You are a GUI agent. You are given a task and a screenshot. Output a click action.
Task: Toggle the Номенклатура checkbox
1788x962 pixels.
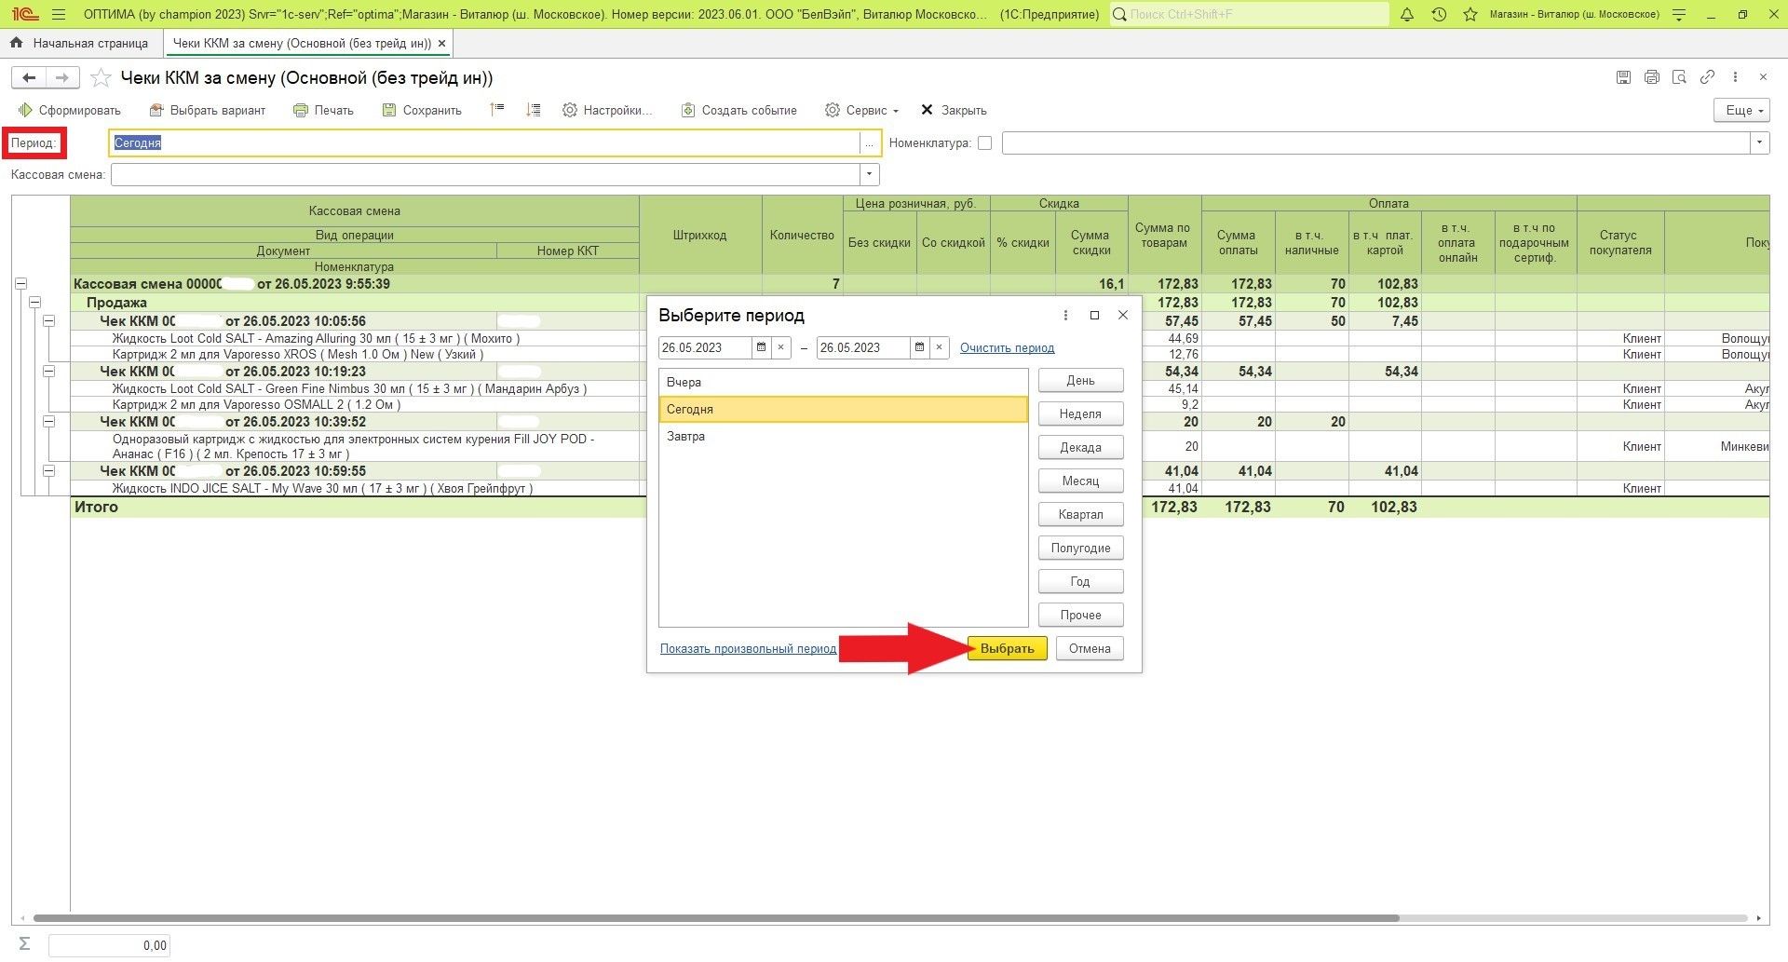[984, 143]
